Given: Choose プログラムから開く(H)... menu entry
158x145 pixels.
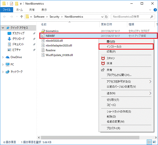Looking at the screenshot, I should [x=126, y=75].
